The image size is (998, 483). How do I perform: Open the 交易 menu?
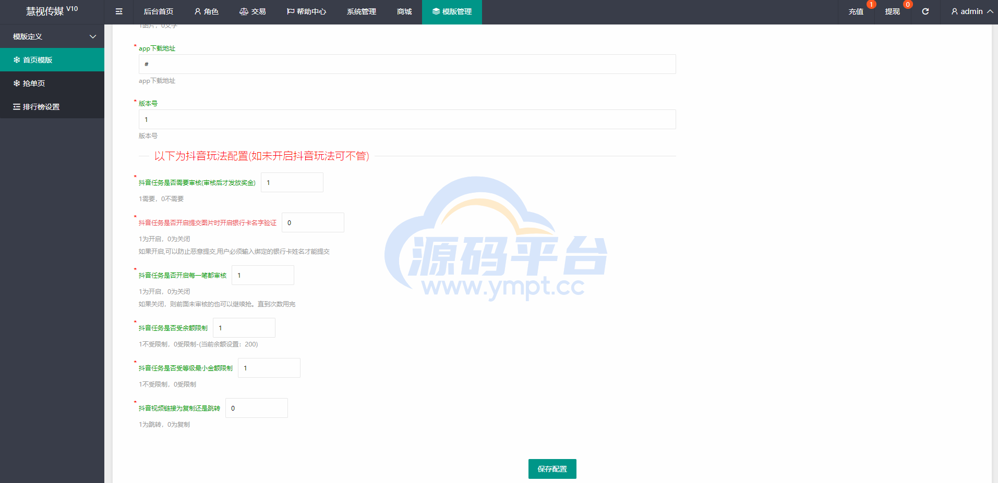coord(252,11)
